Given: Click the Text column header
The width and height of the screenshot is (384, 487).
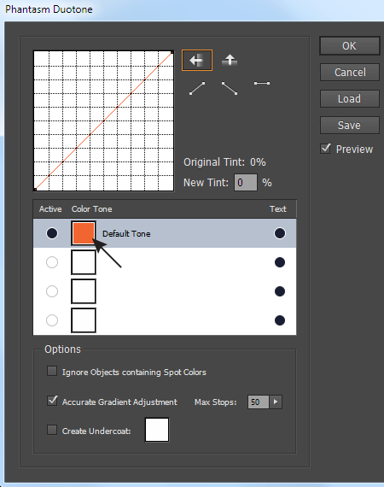Looking at the screenshot, I should [278, 209].
